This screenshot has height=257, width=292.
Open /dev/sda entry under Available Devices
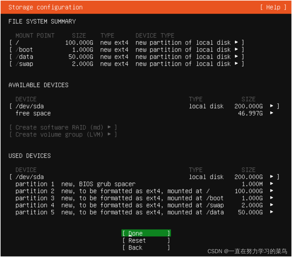click(x=144, y=106)
